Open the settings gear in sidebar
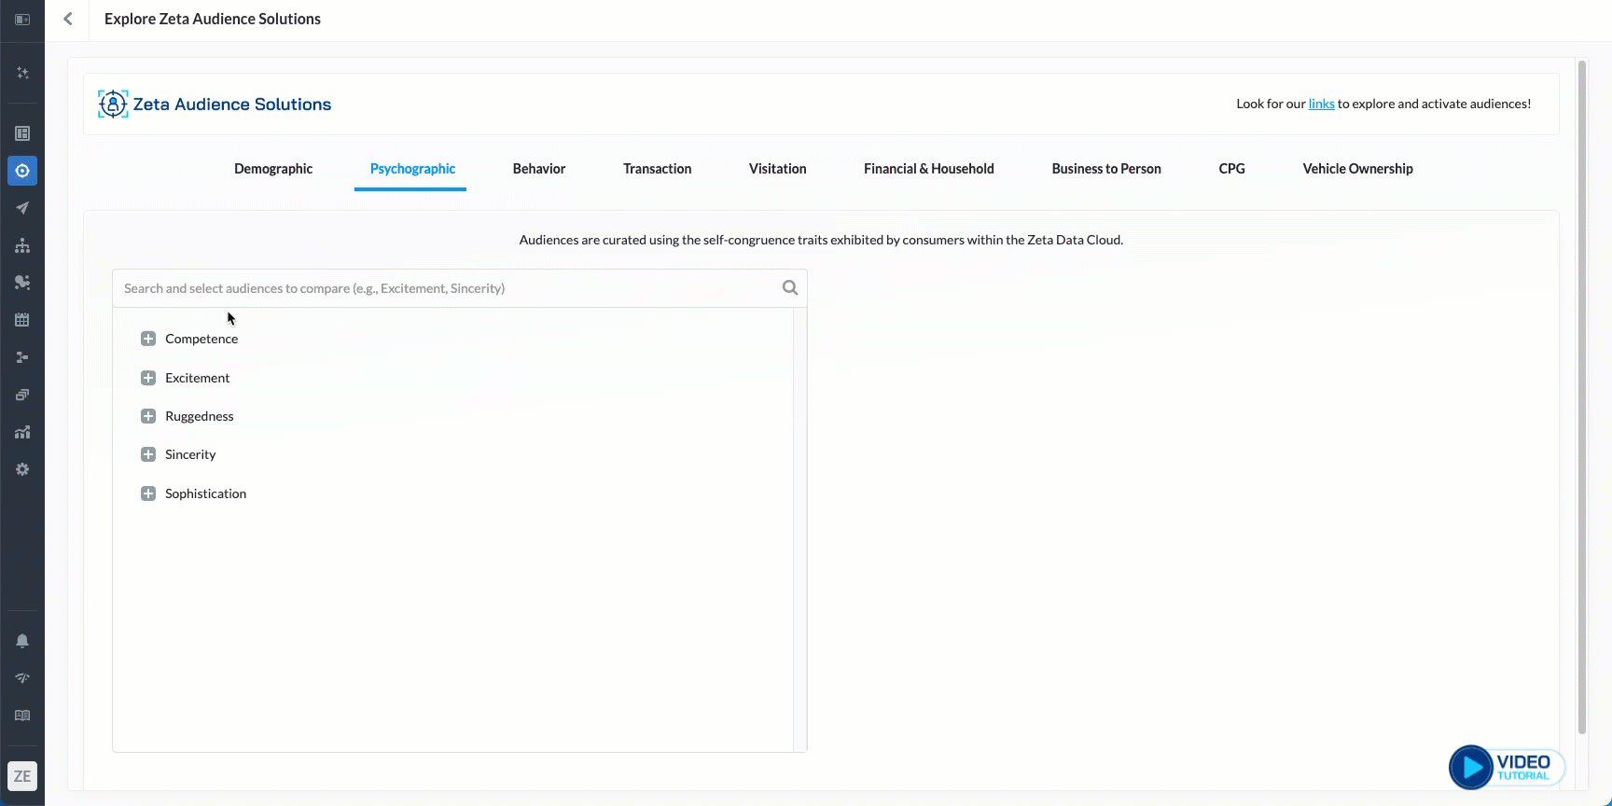The height and width of the screenshot is (806, 1612). [x=22, y=469]
